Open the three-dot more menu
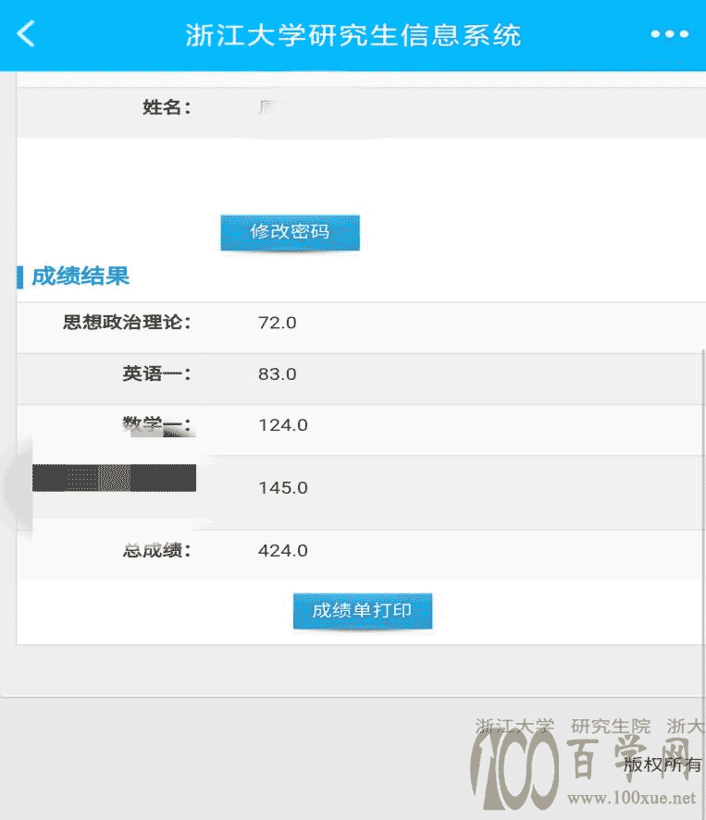Viewport: 706px width, 820px height. 669,34
